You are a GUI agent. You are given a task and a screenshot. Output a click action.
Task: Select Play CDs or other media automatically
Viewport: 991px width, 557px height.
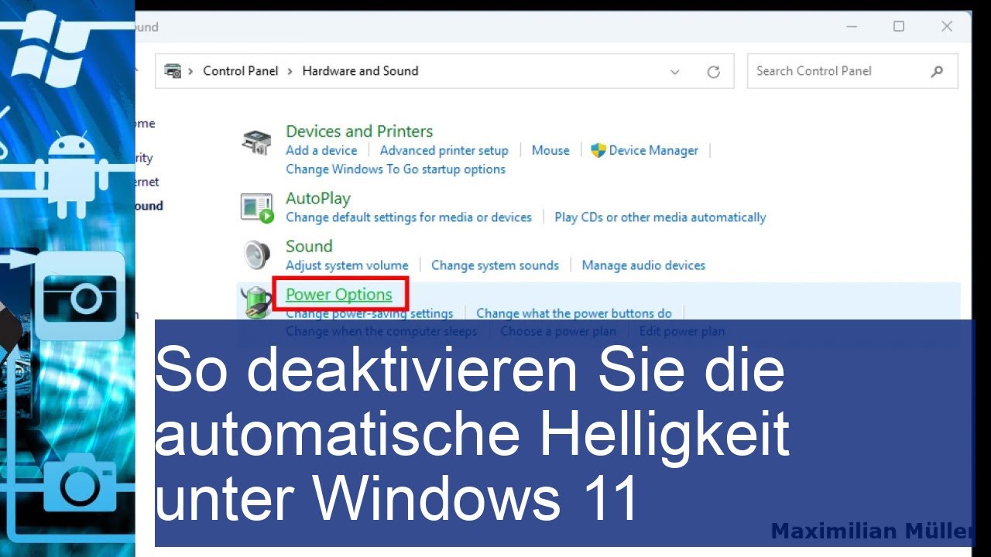point(660,217)
